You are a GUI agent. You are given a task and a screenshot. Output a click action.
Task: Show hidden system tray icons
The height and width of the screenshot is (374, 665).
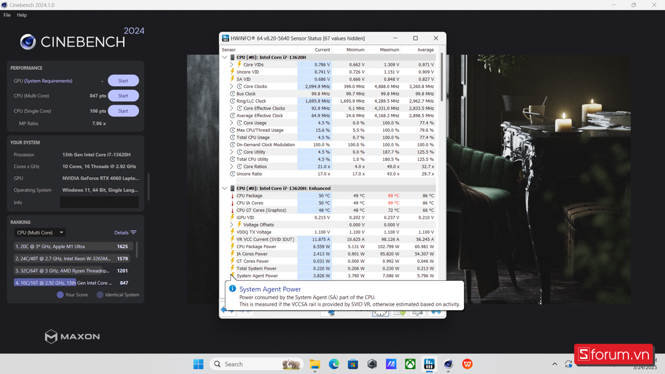pyautogui.click(x=555, y=364)
